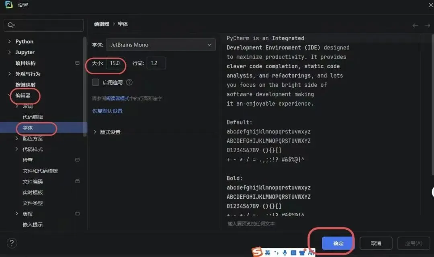Enable the 启用连写 ligatures checkbox
The width and height of the screenshot is (434, 257).
pos(96,82)
